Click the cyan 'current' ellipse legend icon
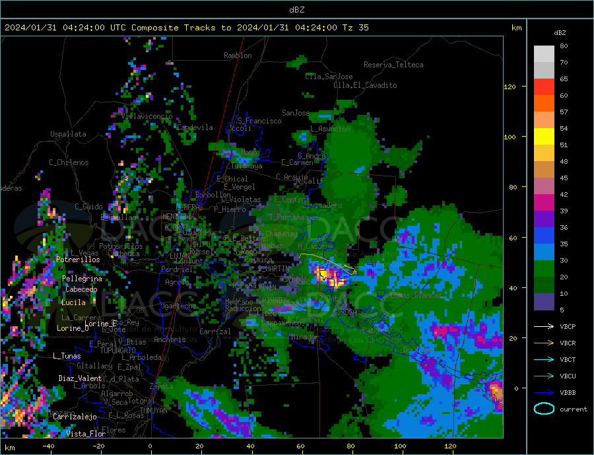 point(544,409)
